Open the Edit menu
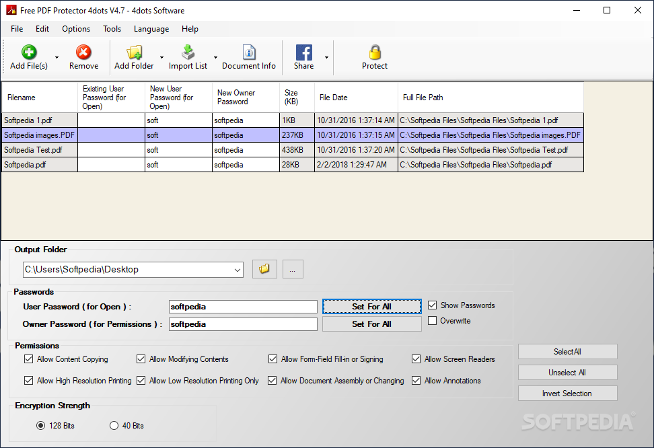Screen dimensions: 654x448 pyautogui.click(x=42, y=29)
